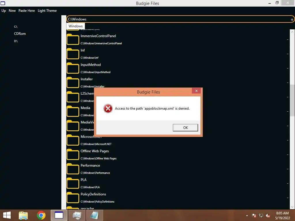The width and height of the screenshot is (295, 221).
Task: Click the plus button in address bar
Action: 292,20
